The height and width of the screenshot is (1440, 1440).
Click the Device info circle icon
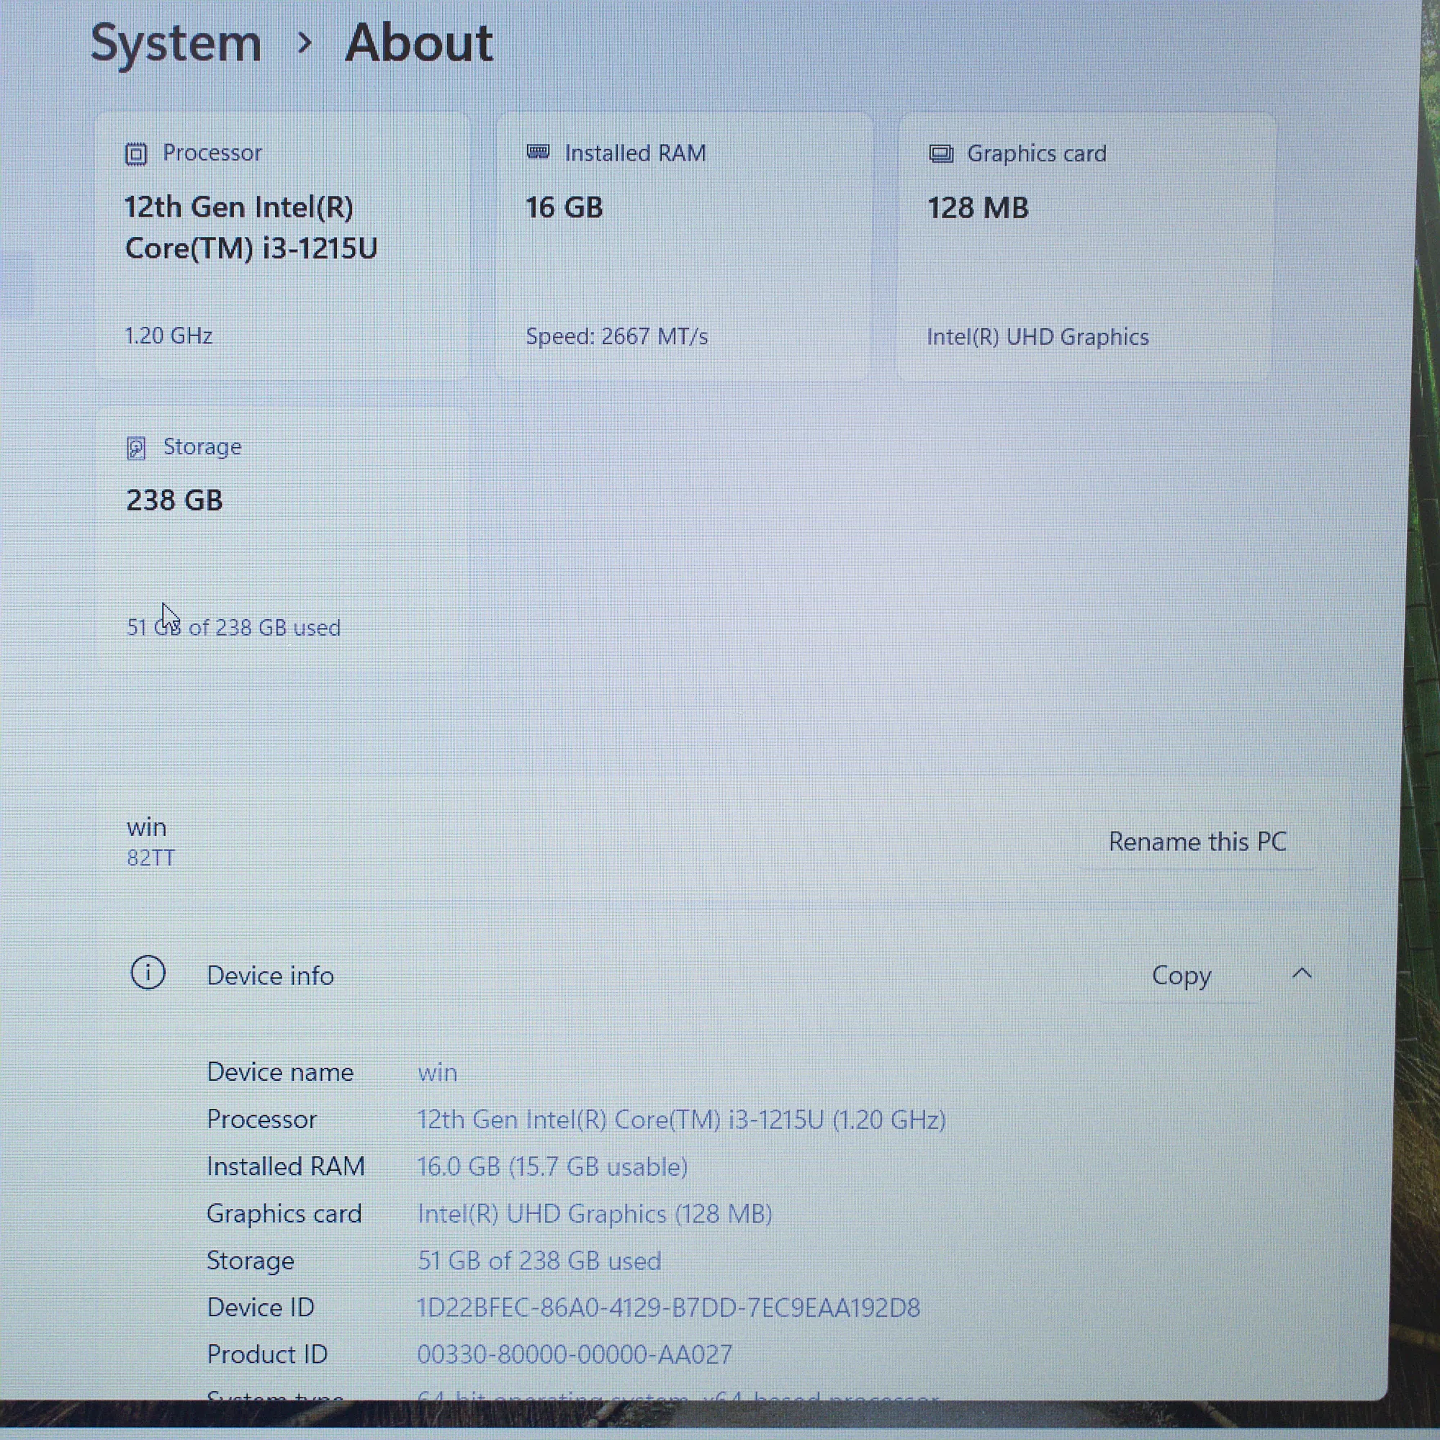pos(148,973)
